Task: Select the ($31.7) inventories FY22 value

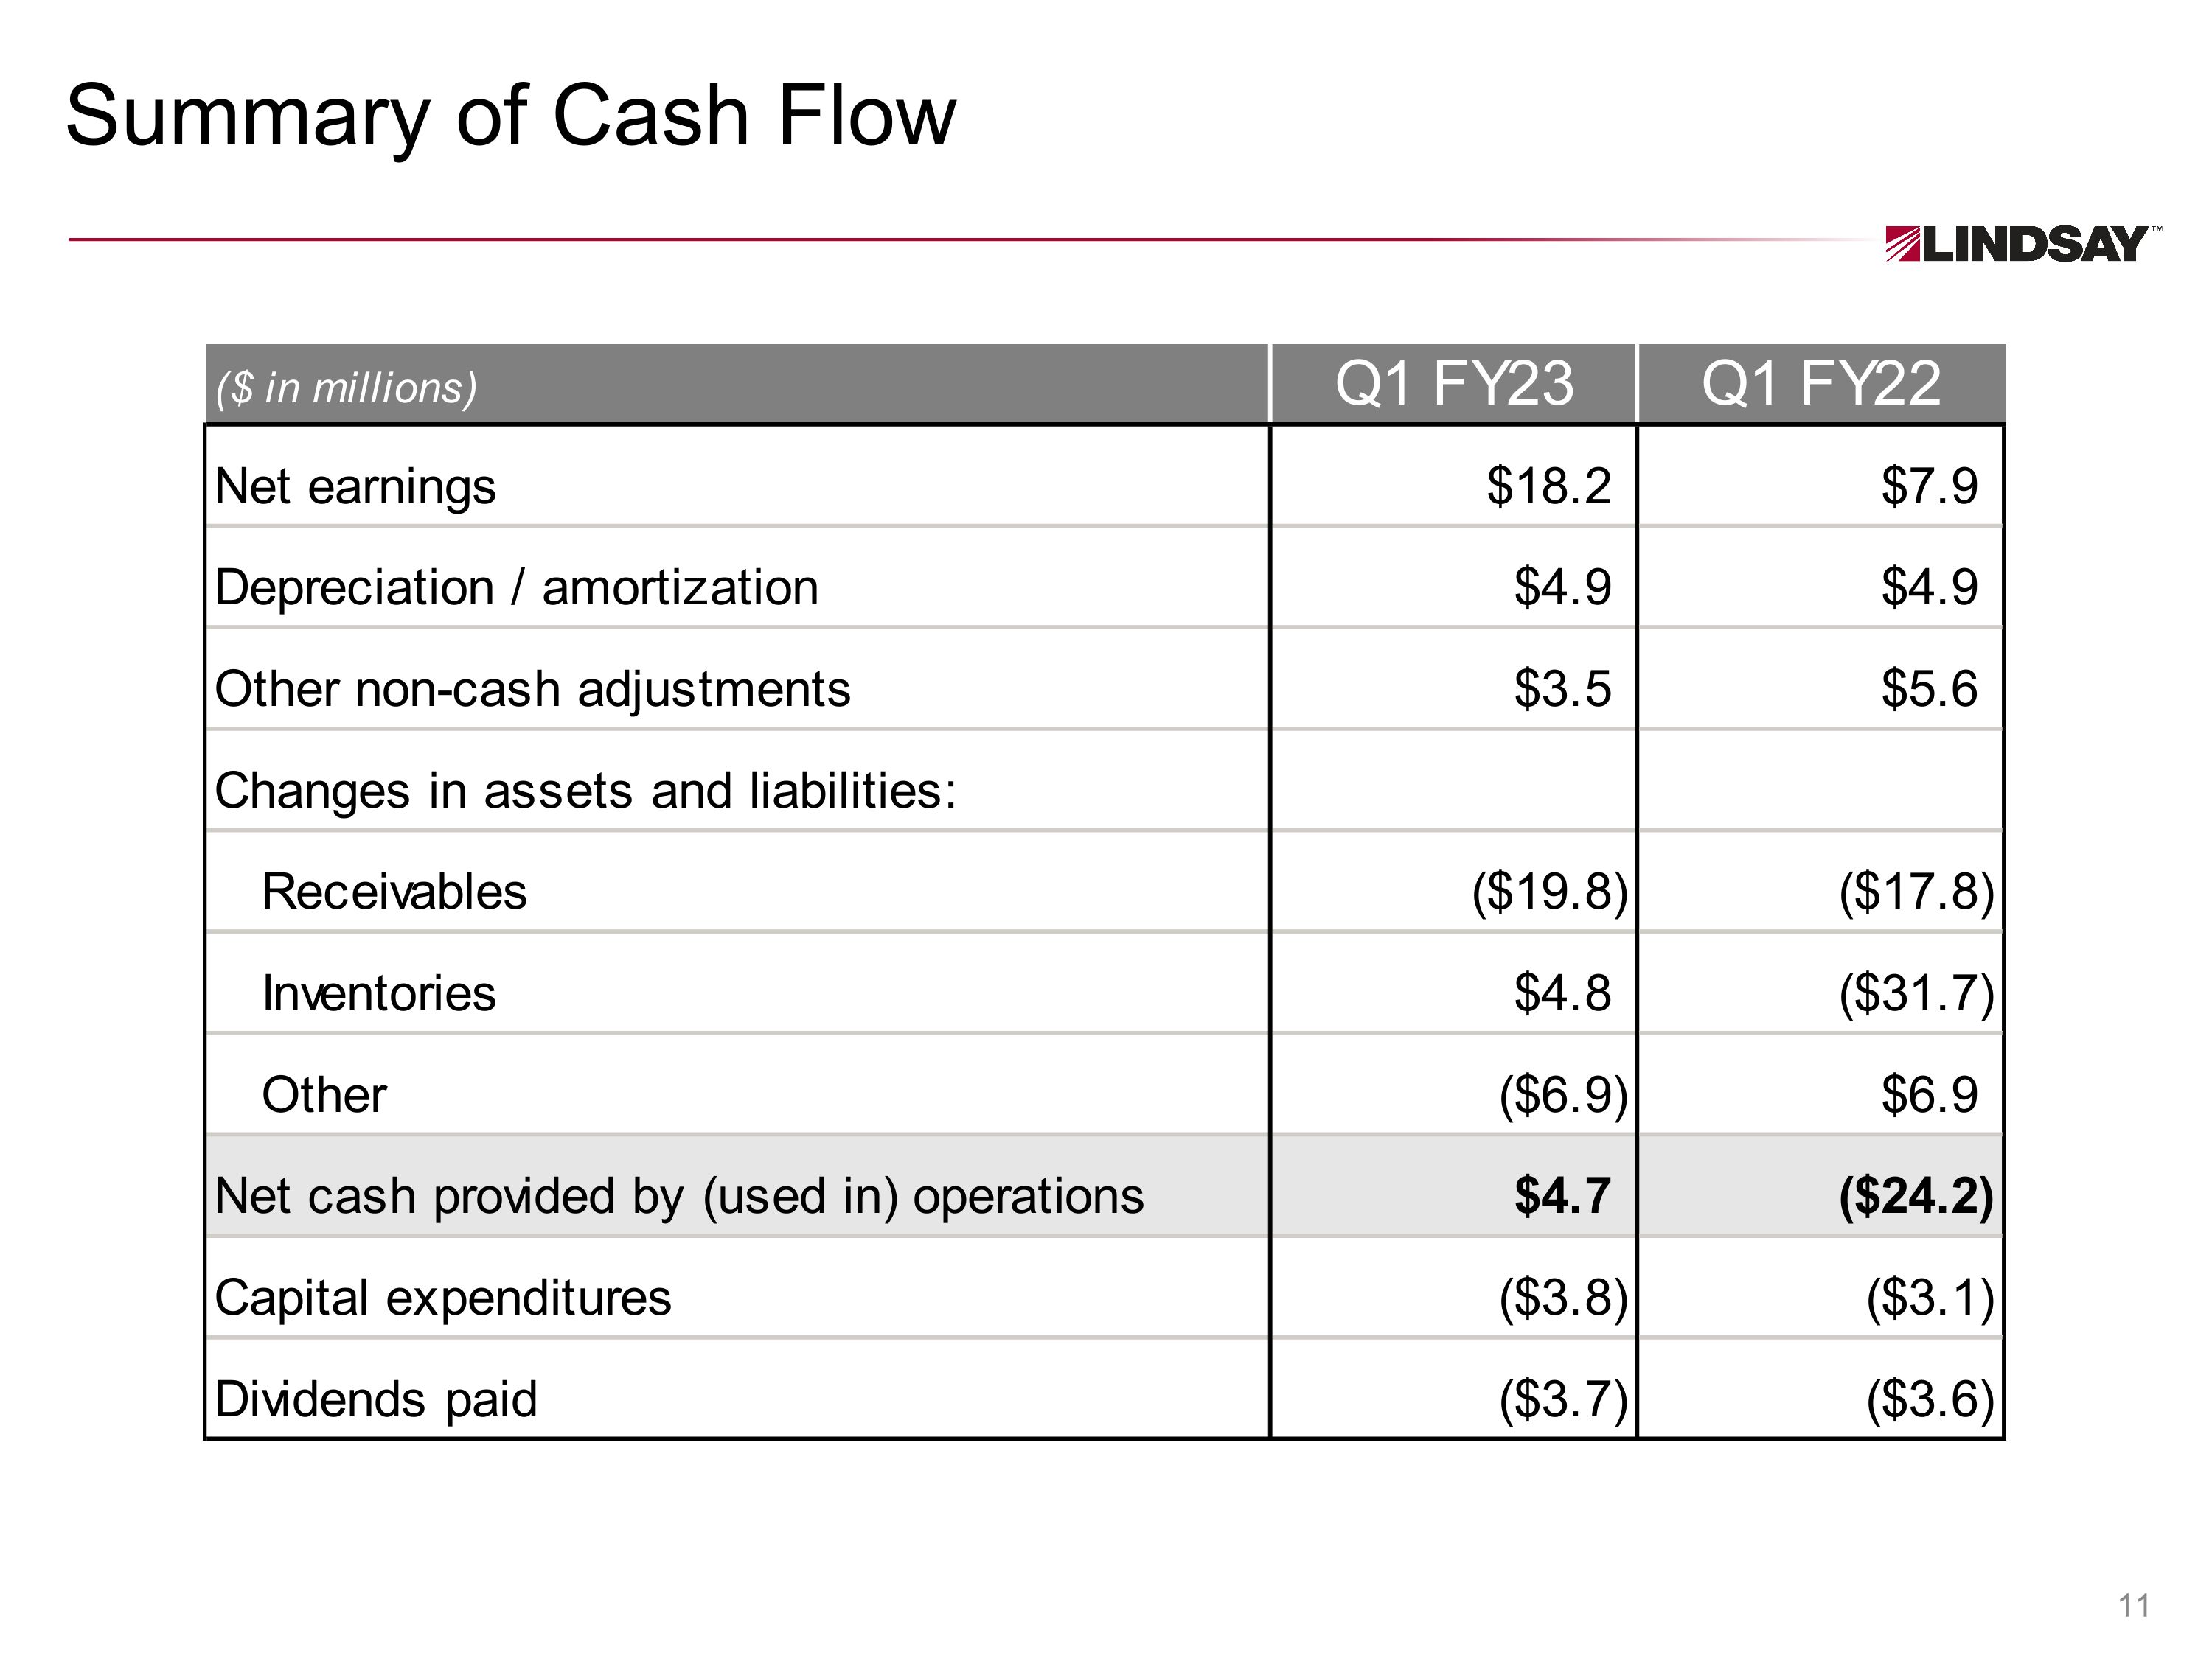Action: [x=1917, y=993]
